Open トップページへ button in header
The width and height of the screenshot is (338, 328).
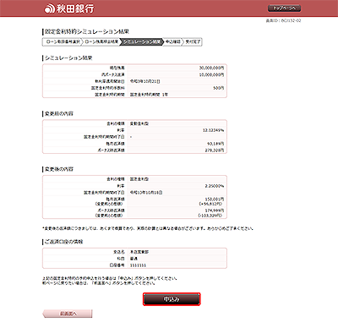click(x=284, y=8)
